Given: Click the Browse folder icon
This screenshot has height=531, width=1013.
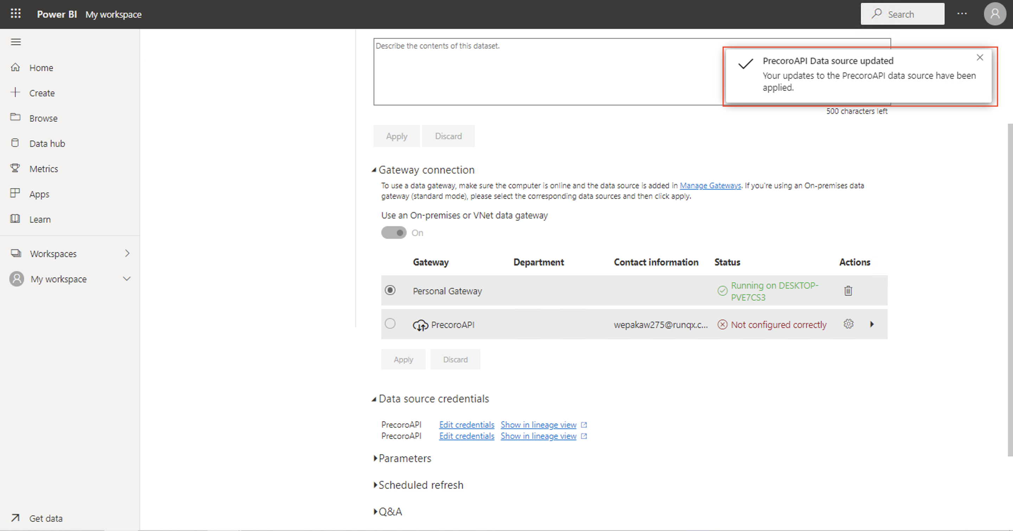Looking at the screenshot, I should pos(15,117).
